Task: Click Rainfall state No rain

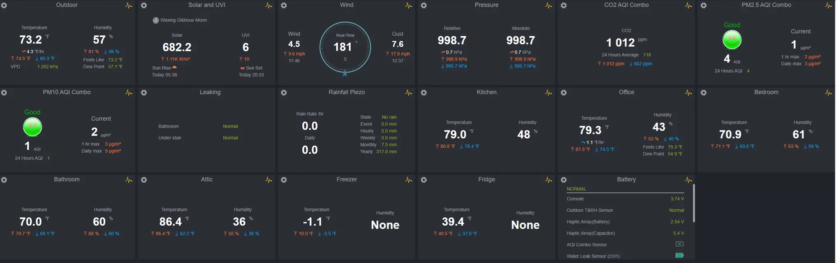Action: (389, 117)
